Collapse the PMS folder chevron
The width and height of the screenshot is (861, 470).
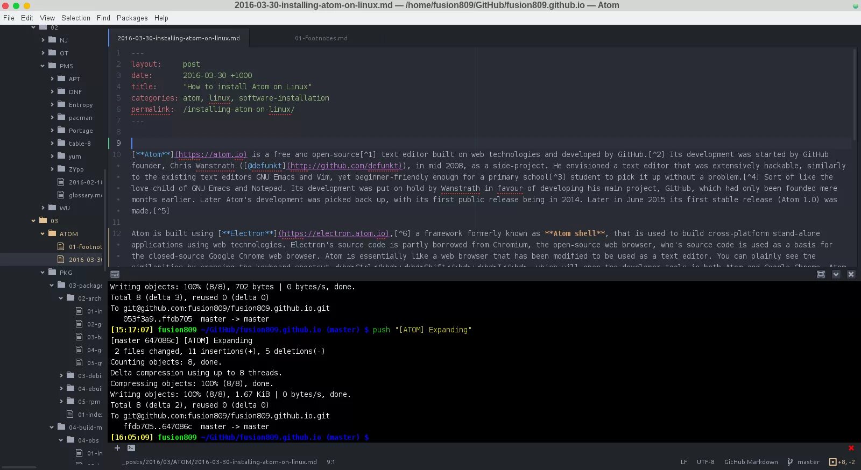tap(43, 66)
